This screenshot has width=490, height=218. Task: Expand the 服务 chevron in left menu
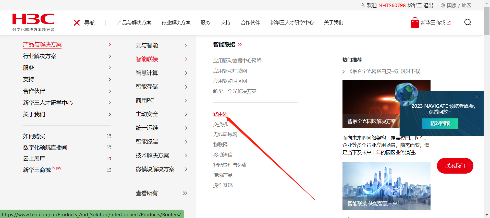(x=110, y=68)
